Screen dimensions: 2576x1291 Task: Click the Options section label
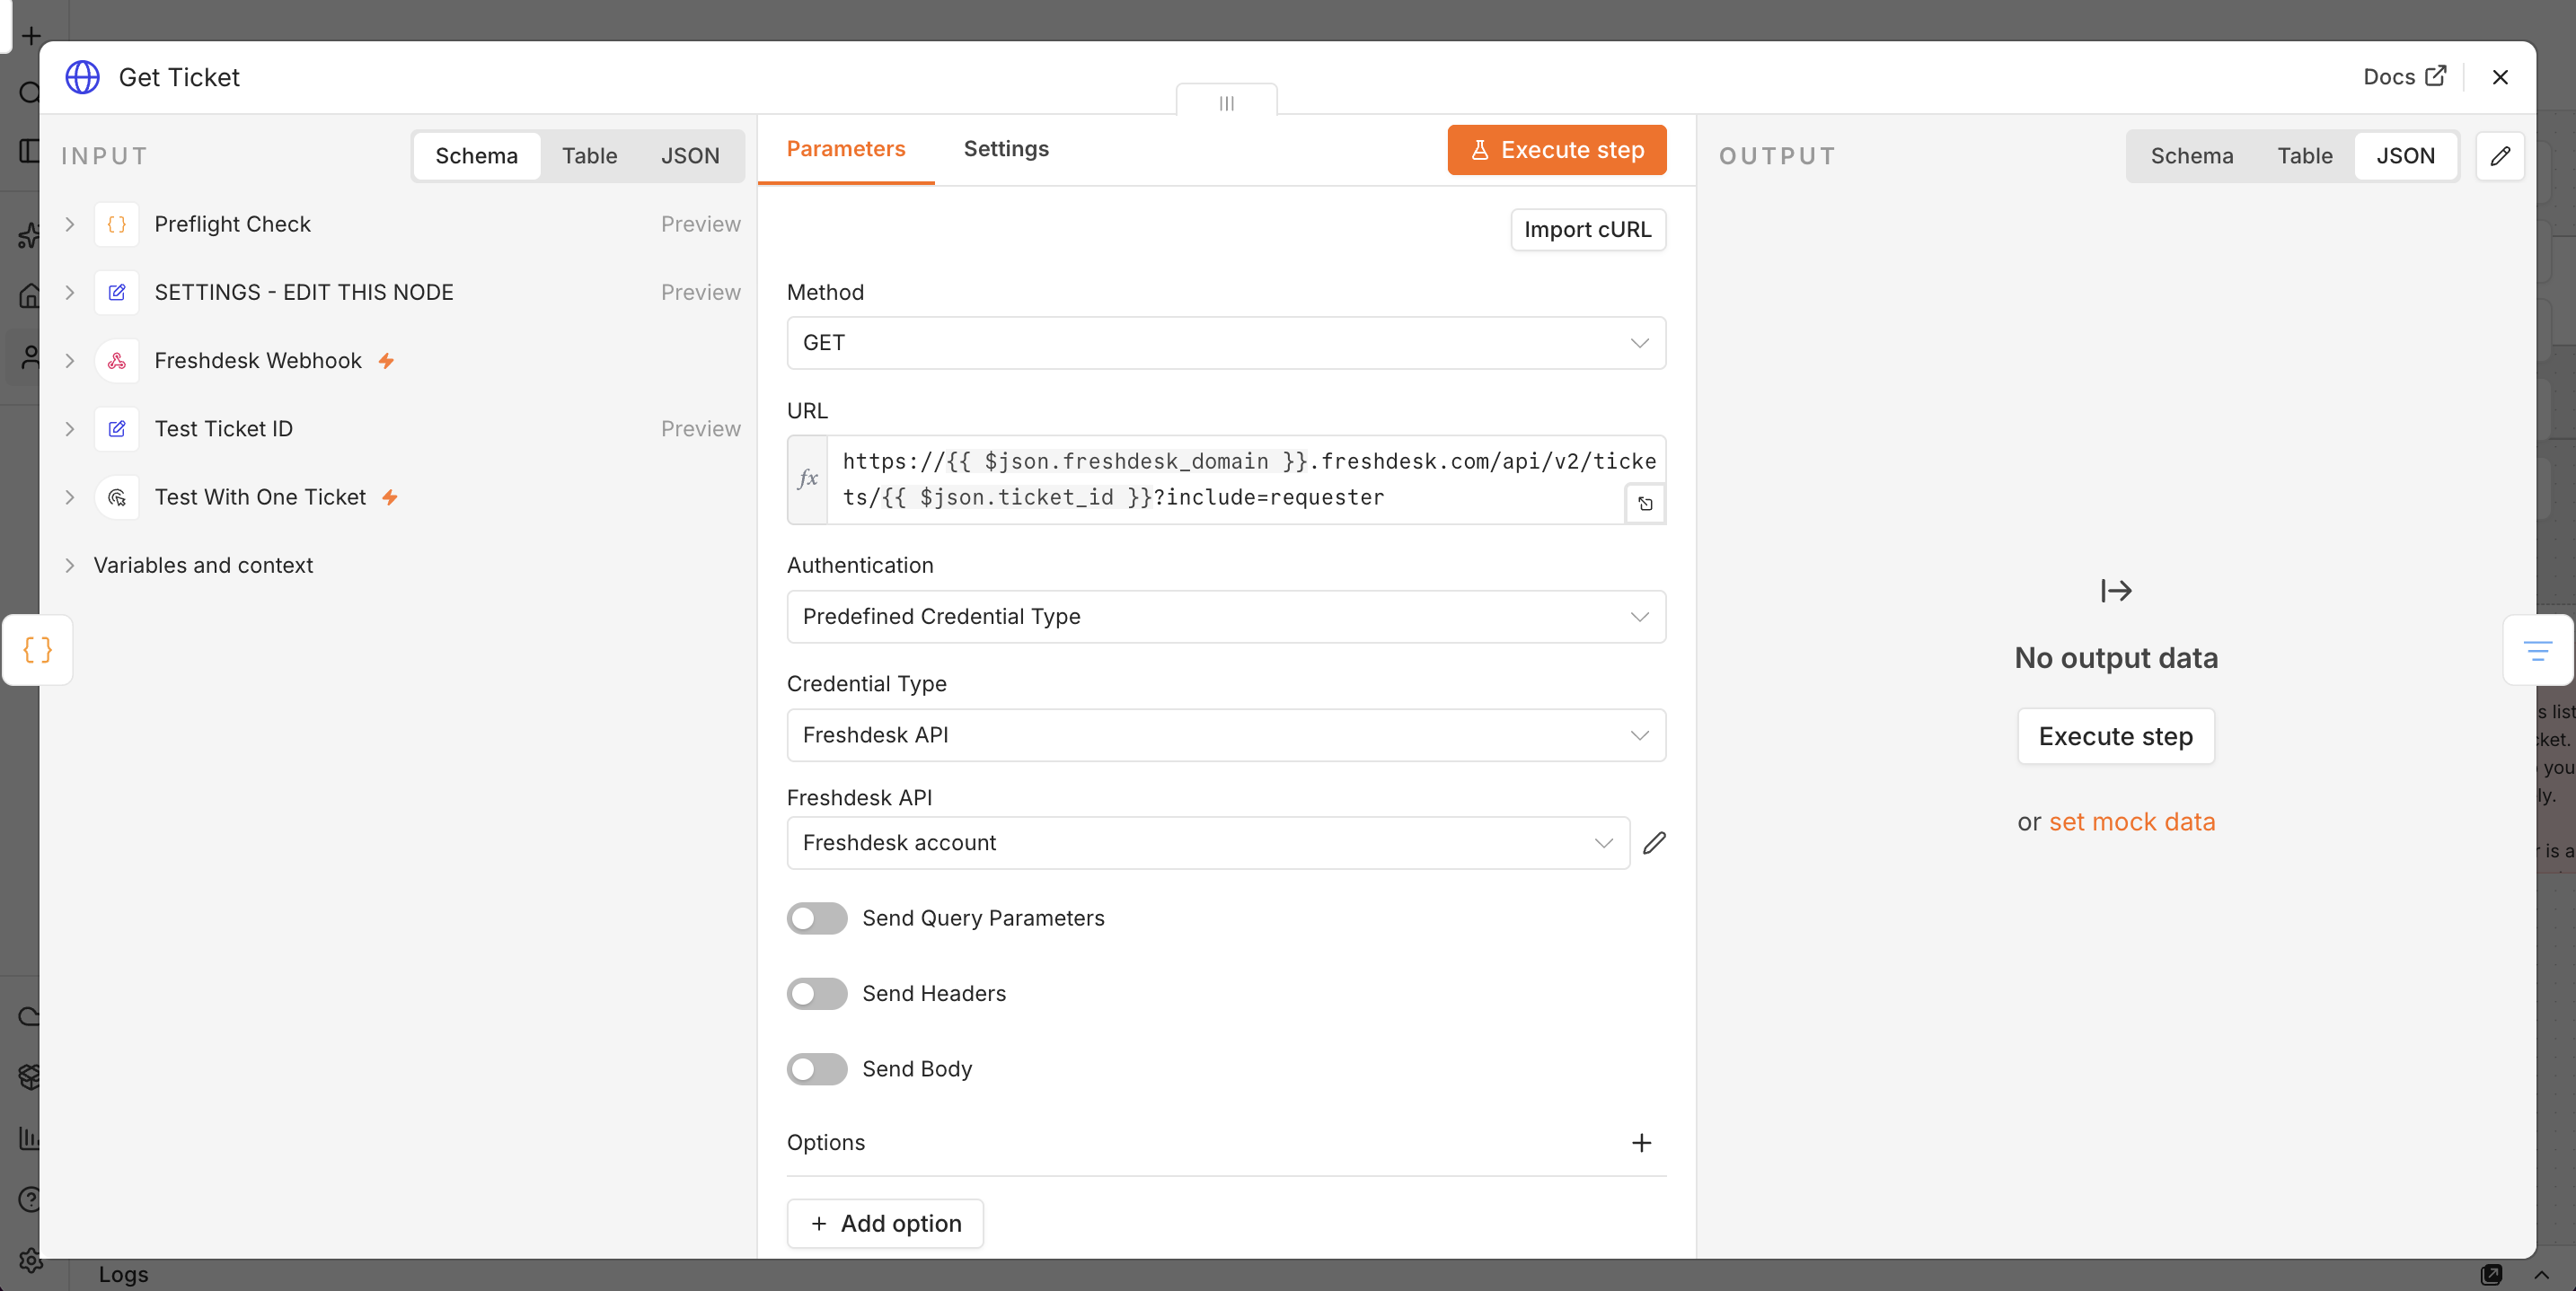(826, 1142)
